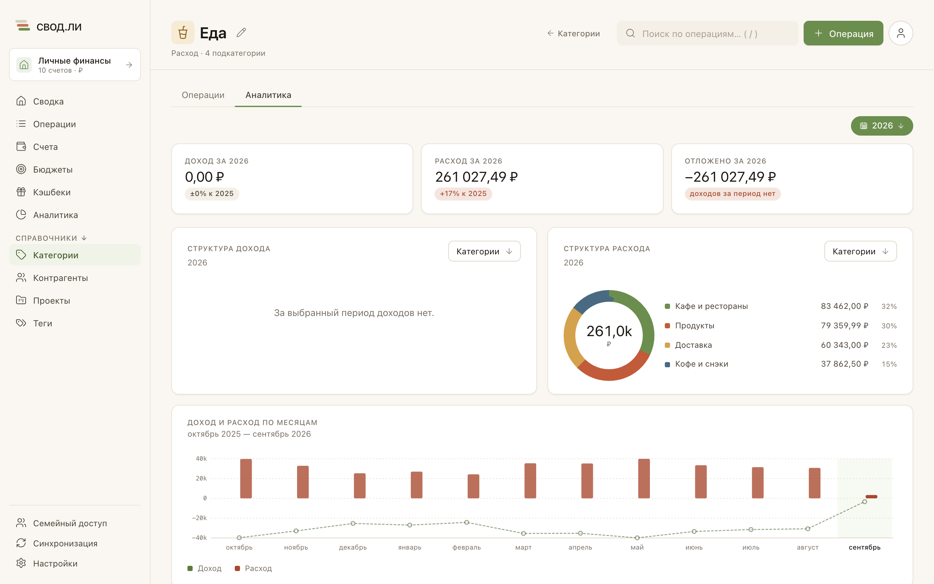Click the Продукты amount 79 359,99 ₽
This screenshot has width=934, height=584.
[844, 326]
